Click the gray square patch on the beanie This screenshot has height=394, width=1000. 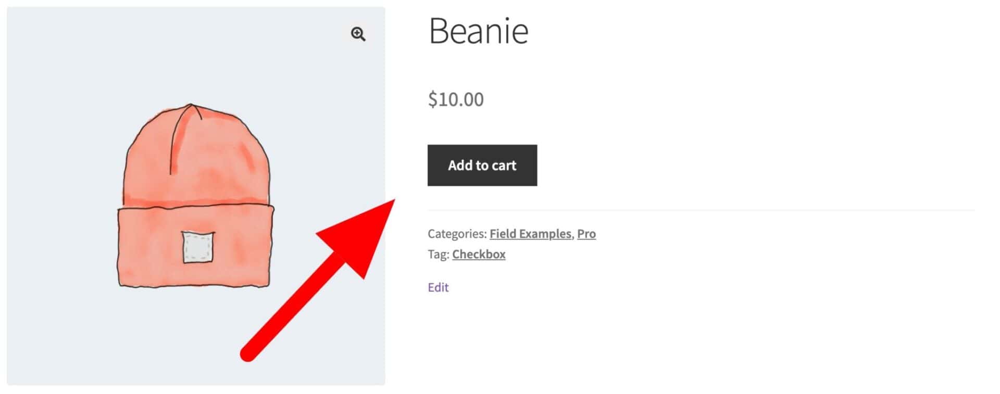click(198, 247)
